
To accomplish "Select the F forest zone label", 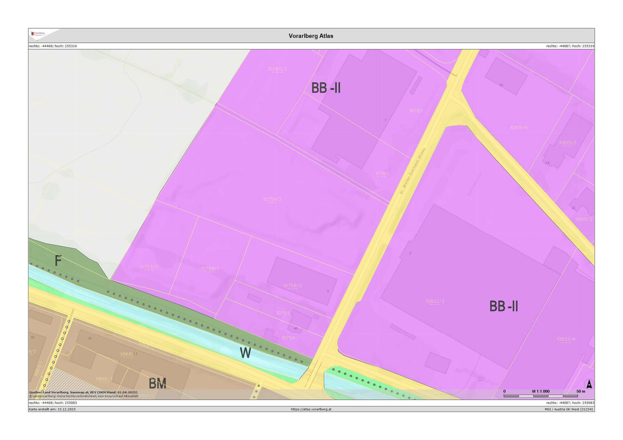I will point(58,261).
